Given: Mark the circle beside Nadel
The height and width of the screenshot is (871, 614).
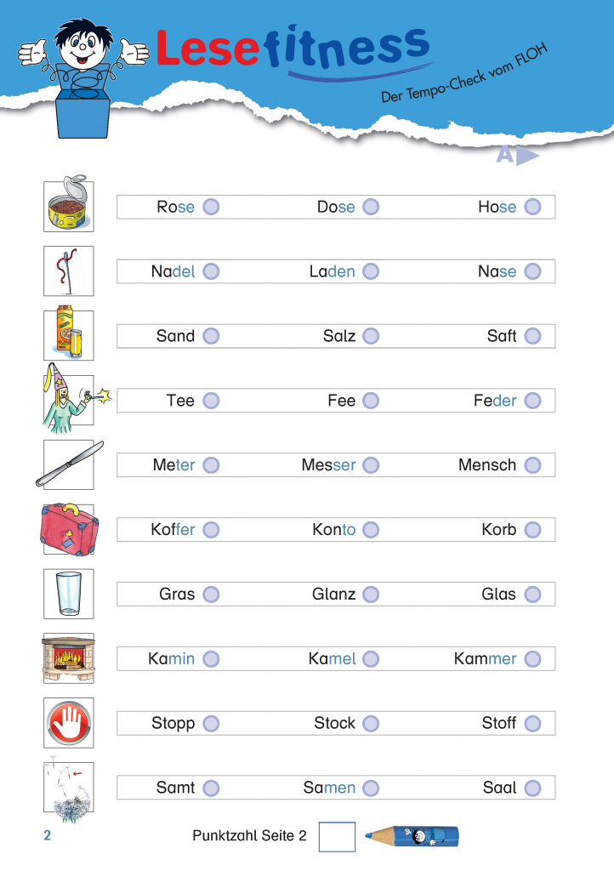Looking at the screenshot, I should tap(211, 271).
